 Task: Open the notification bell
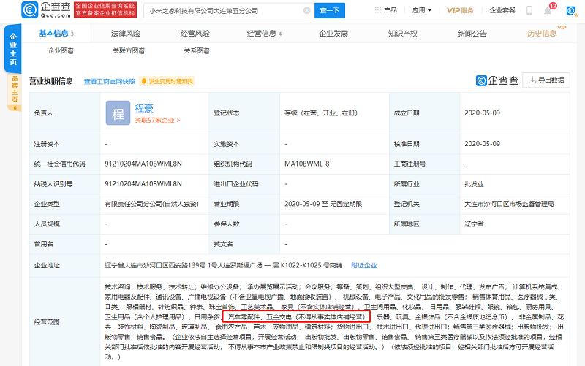[548, 11]
